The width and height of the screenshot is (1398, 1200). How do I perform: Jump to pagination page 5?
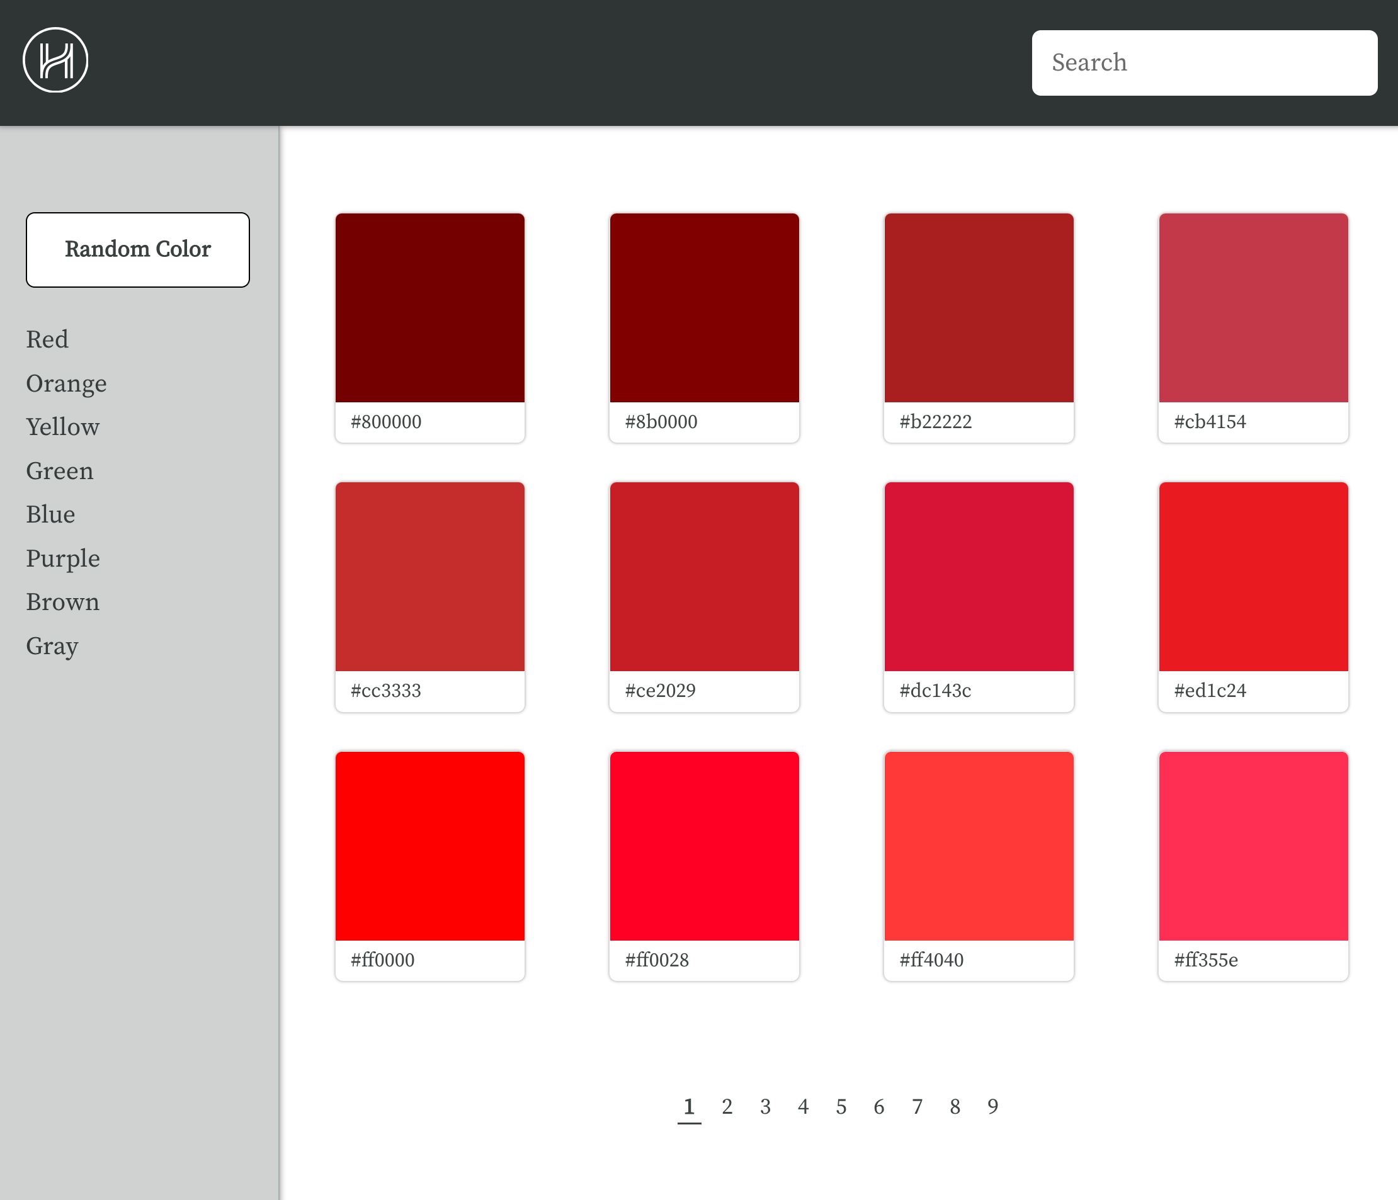(x=841, y=1106)
